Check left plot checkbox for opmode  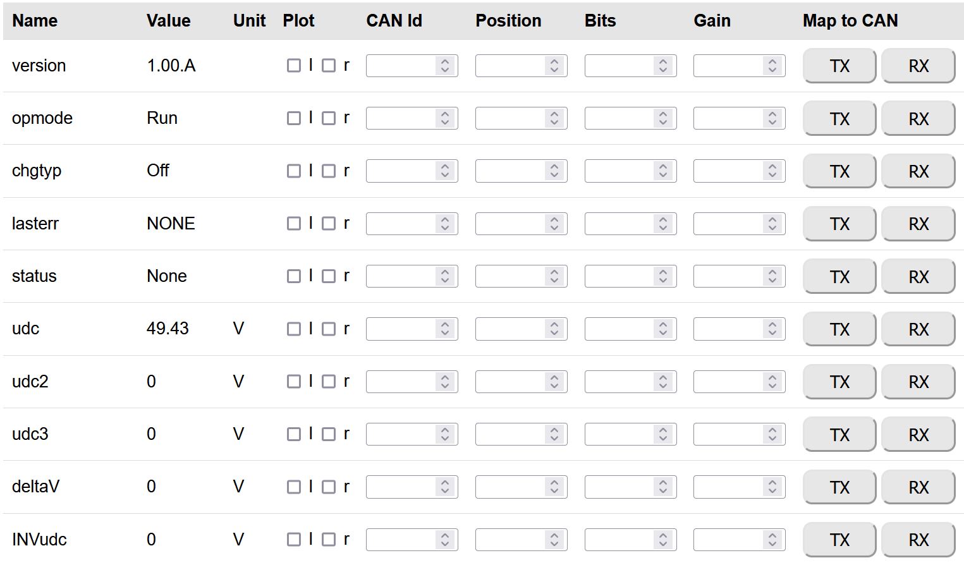pos(293,118)
